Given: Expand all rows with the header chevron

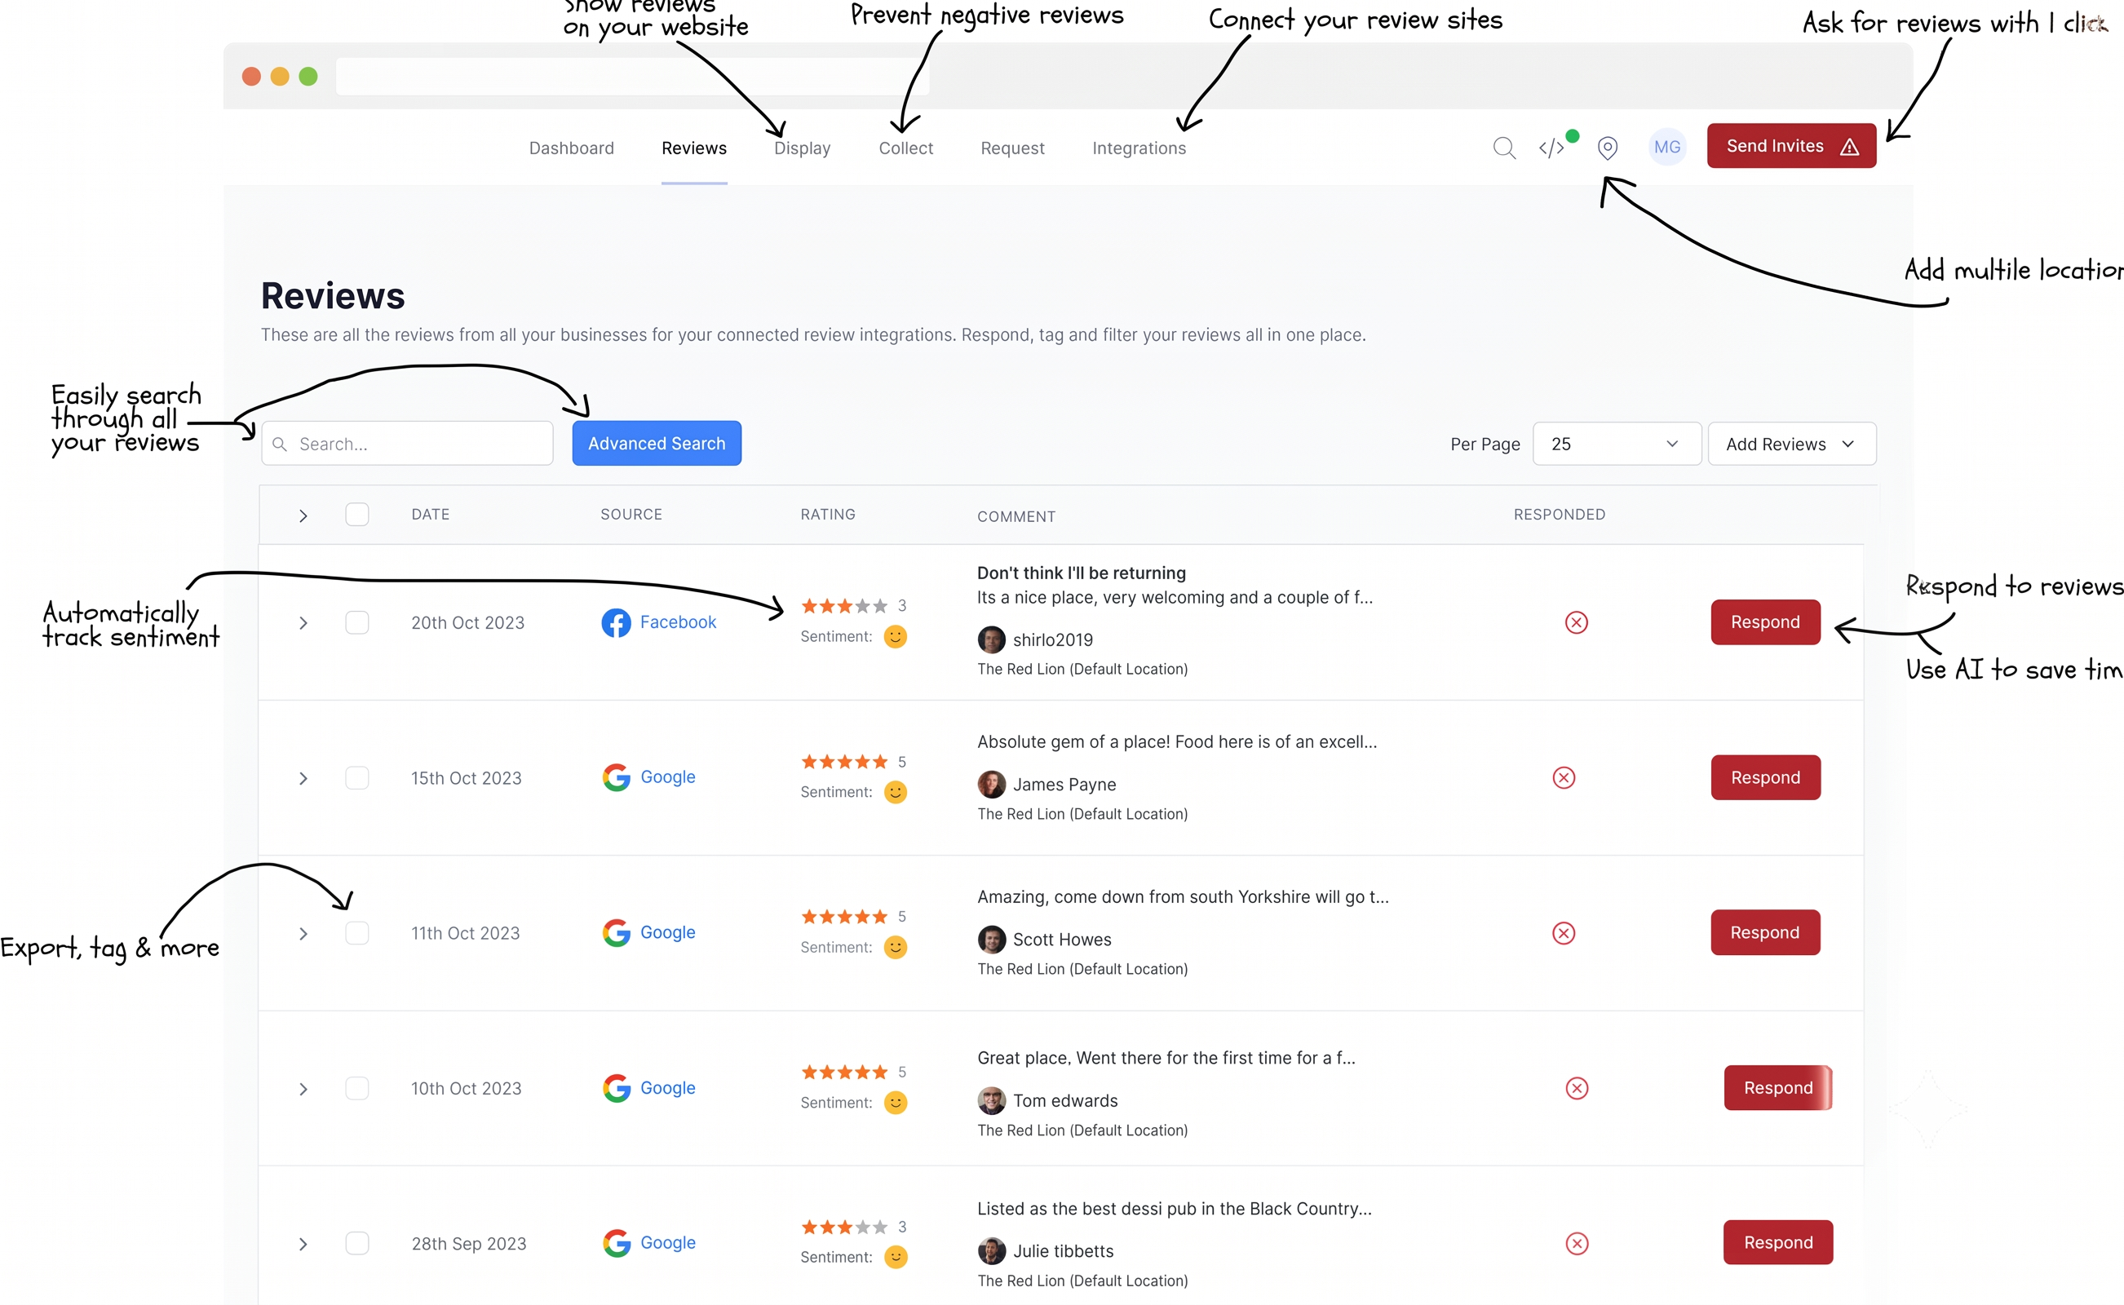Looking at the screenshot, I should click(x=303, y=516).
